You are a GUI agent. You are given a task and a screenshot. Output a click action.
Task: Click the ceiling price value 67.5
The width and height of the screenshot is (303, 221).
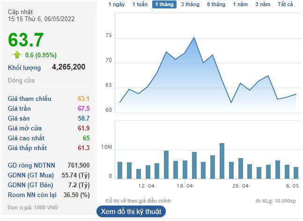84,108
